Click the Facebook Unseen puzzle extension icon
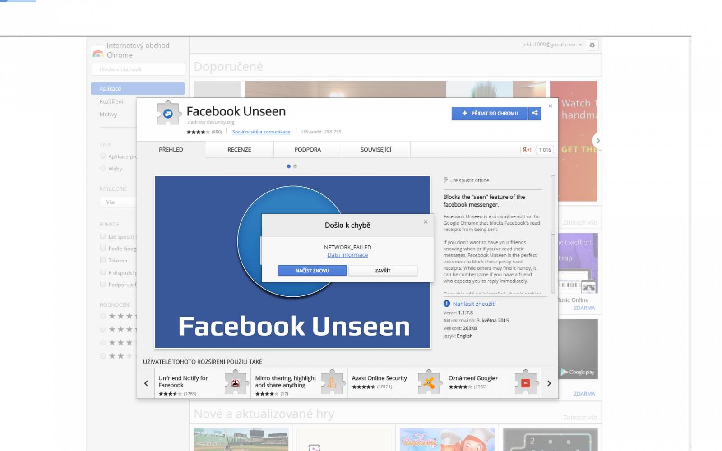722x451 pixels. point(168,113)
